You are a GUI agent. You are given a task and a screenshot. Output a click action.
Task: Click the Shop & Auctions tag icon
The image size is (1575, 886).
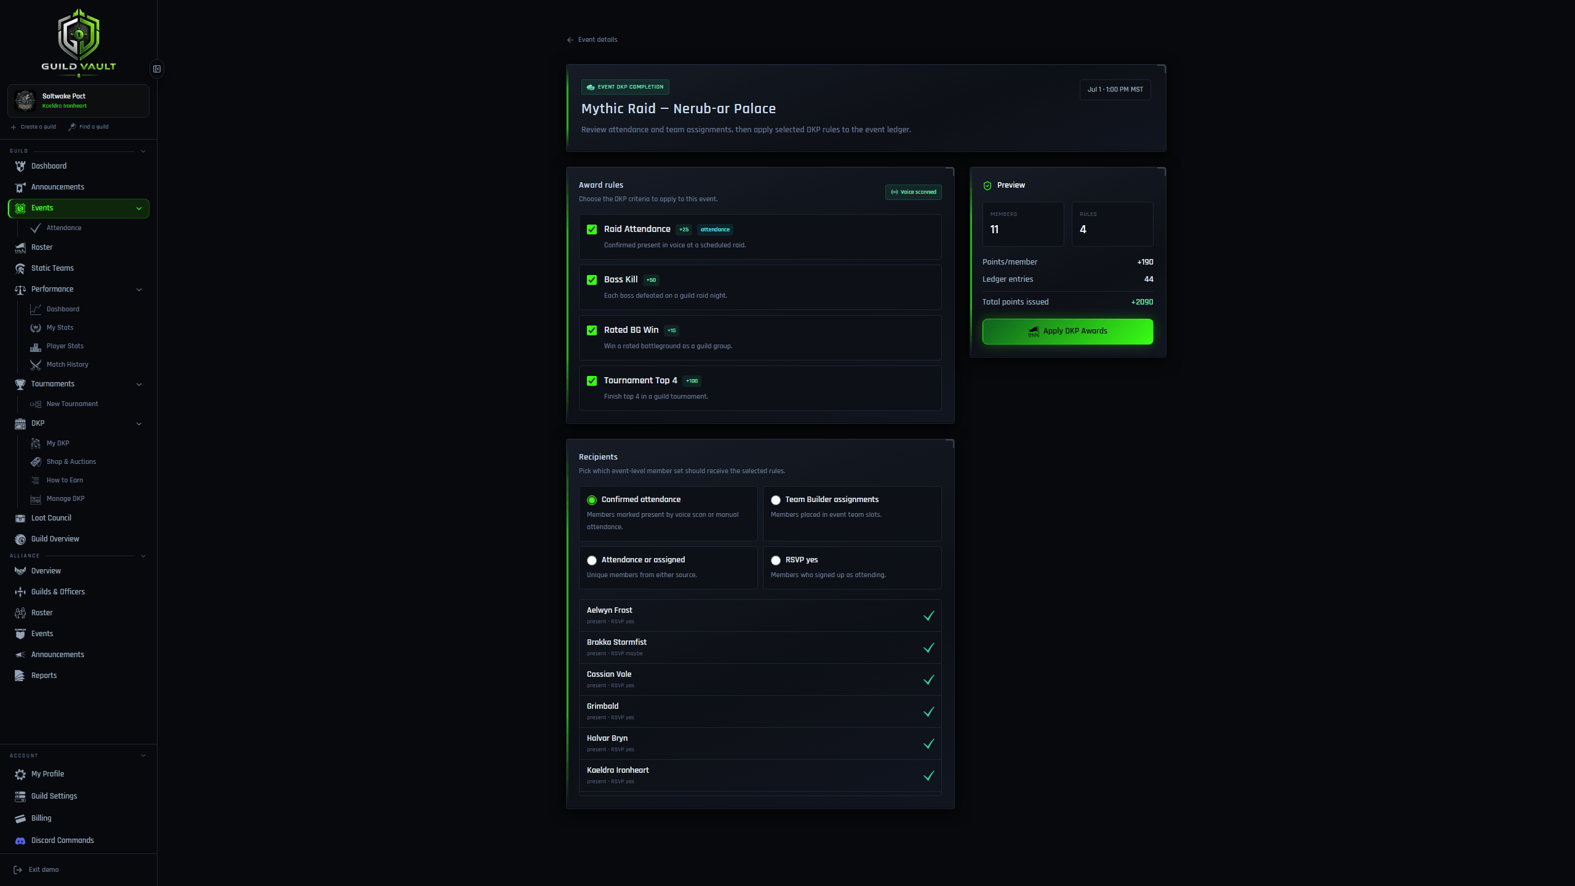(x=36, y=462)
